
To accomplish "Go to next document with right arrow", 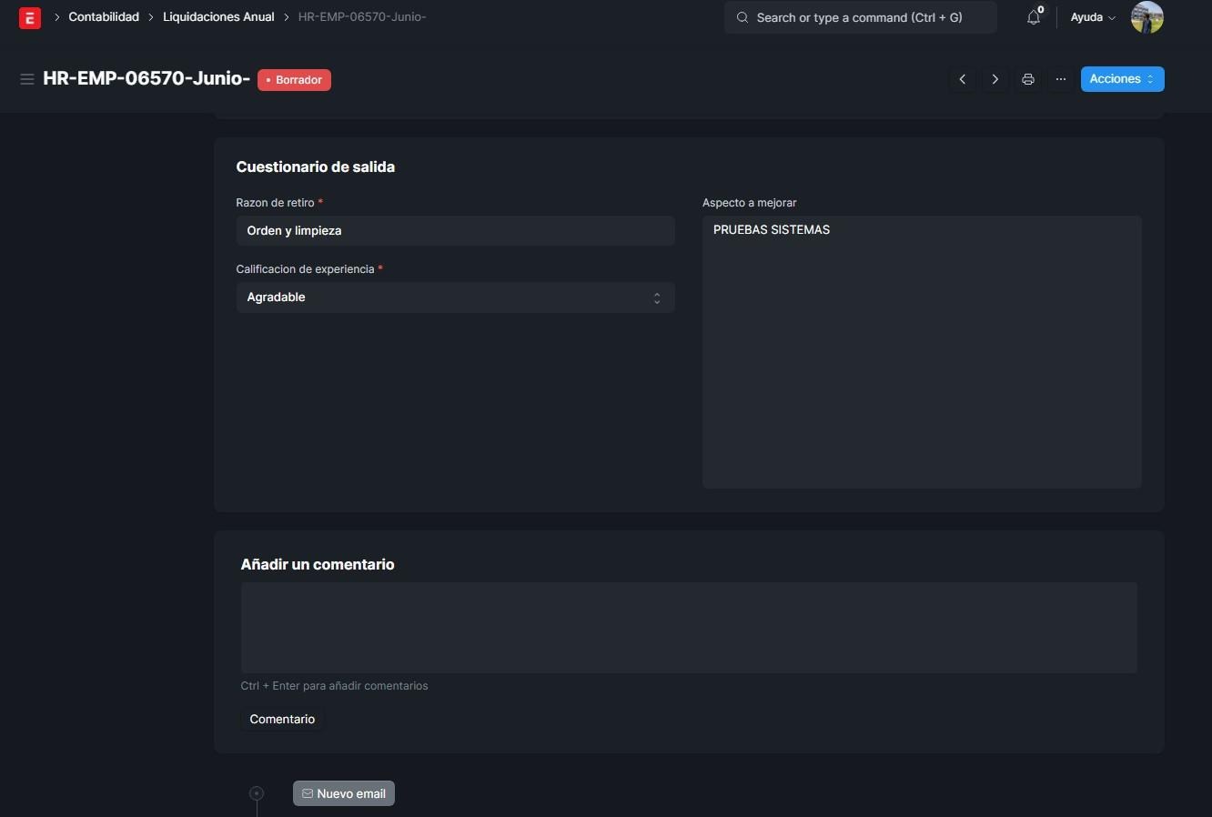I will tap(995, 79).
